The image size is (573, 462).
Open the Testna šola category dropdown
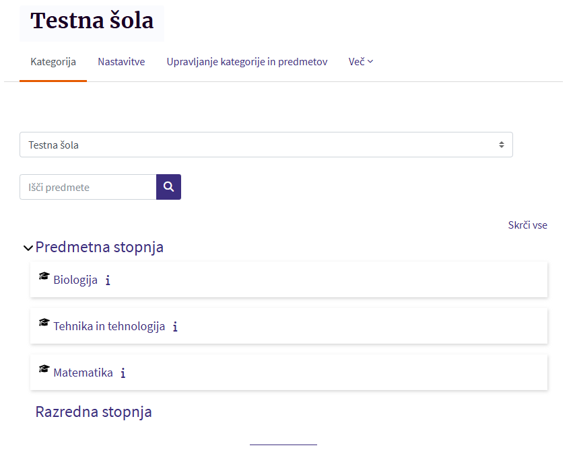click(x=266, y=145)
